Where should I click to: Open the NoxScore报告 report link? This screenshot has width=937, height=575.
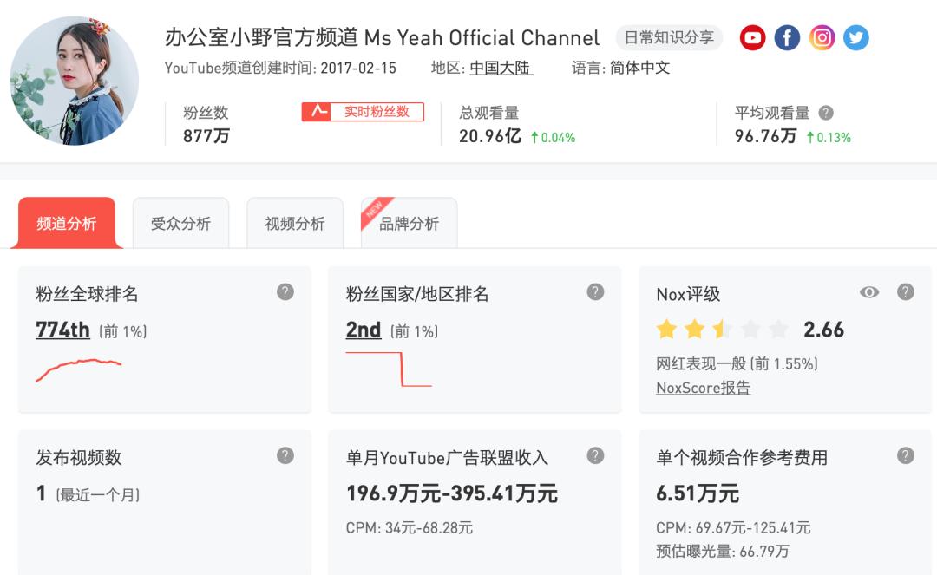pyautogui.click(x=704, y=388)
